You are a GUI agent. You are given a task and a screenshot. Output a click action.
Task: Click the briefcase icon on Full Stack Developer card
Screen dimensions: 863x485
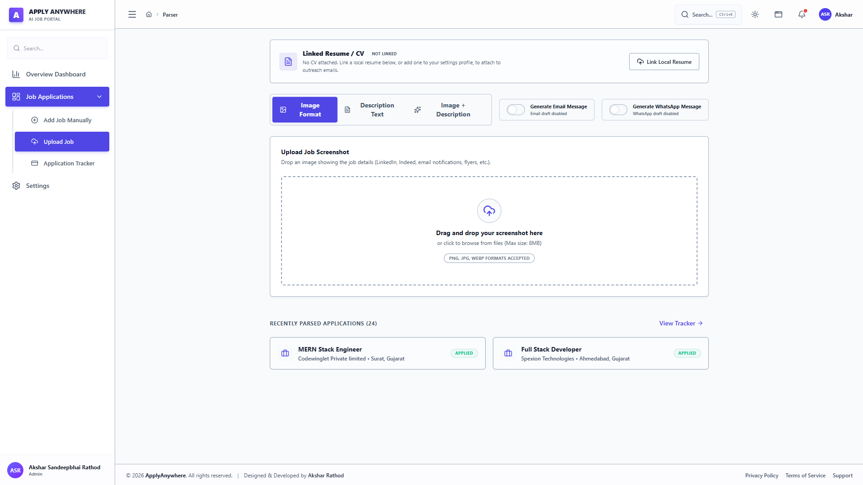[508, 353]
